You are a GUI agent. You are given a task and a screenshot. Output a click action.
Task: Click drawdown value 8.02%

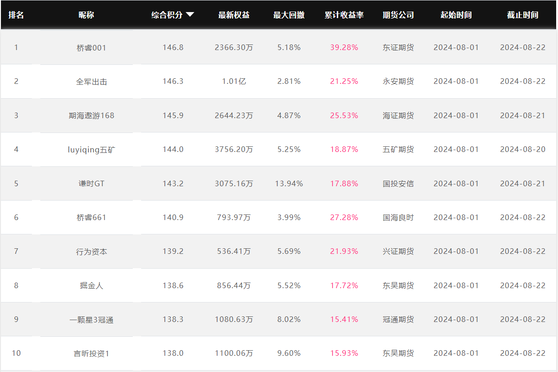[x=289, y=319]
